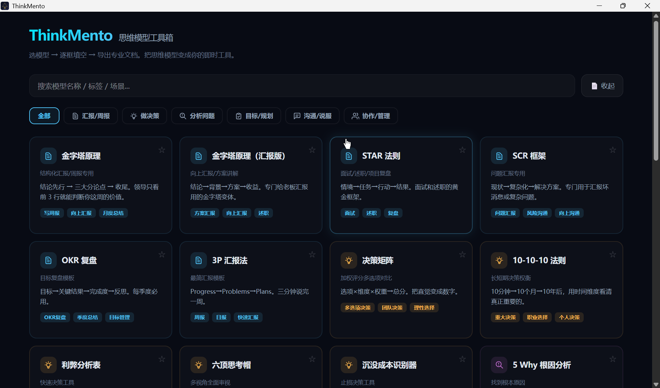Click the document icon on SCR 框架 card
660x388 pixels.
click(499, 156)
